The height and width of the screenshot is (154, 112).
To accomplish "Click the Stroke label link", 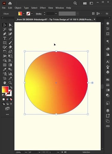I will [39, 14].
